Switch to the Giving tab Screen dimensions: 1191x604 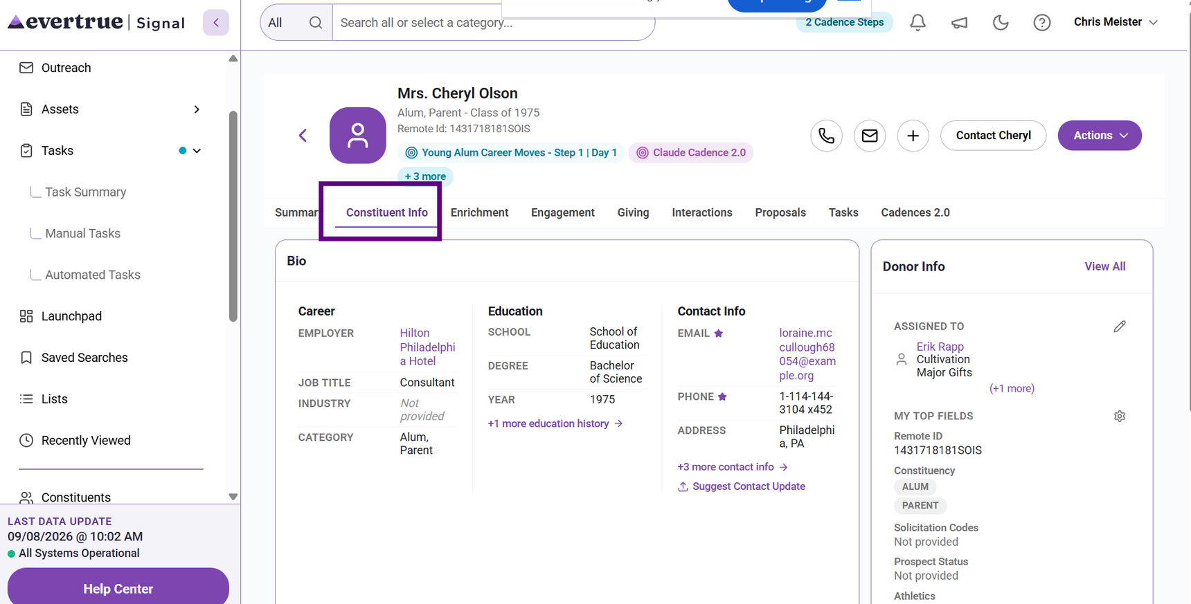point(633,212)
